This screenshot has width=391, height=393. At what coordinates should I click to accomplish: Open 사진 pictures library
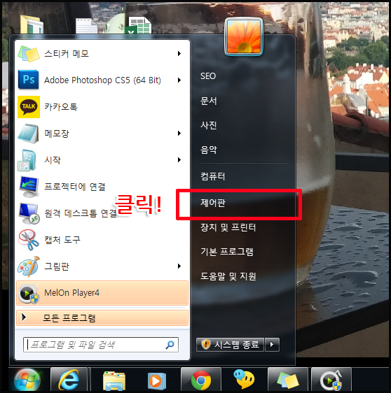pos(208,125)
